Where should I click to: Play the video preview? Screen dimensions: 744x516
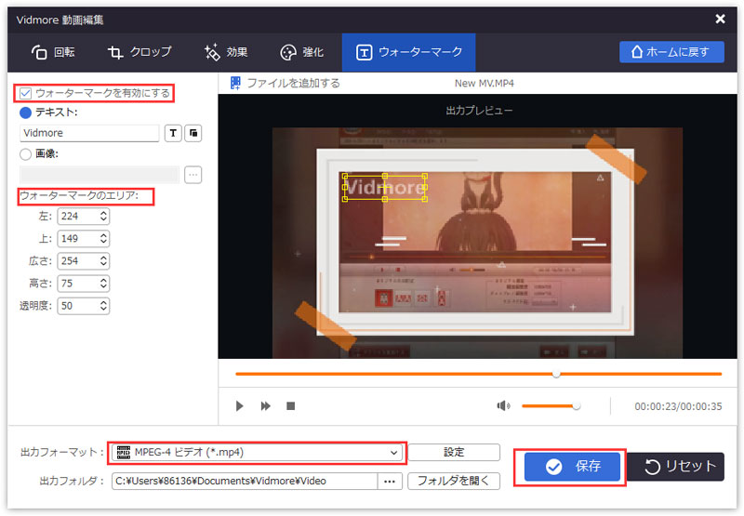point(240,406)
